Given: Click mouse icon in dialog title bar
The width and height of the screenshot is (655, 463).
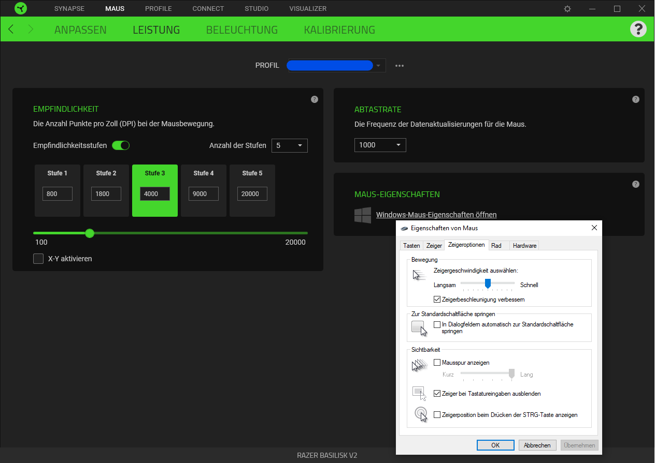Looking at the screenshot, I should [x=404, y=228].
